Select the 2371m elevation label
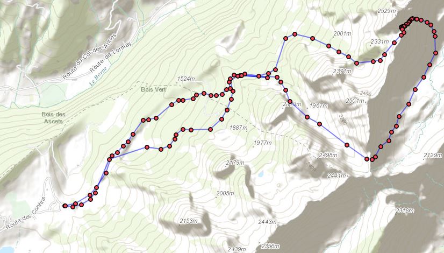The height and width of the screenshot is (253, 444). tap(342, 71)
